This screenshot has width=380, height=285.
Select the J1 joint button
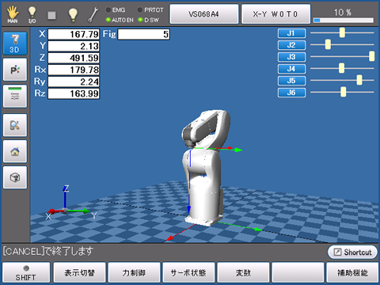click(x=291, y=33)
